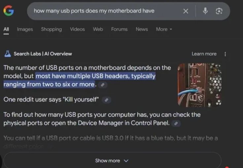Screen dimensions: 243x168
Task: Start voice search with microphone icon
Action: coord(205,11)
